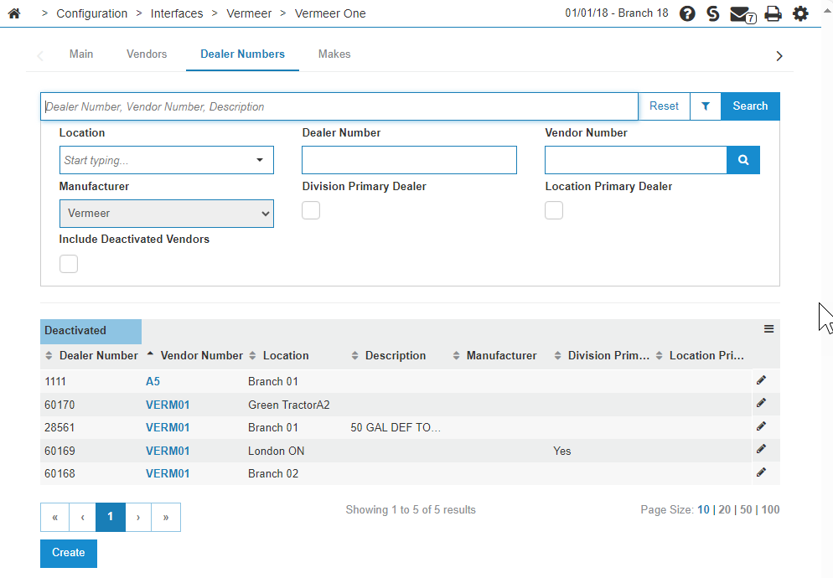Click the Vendor Number magnifier search icon
Screen dimensions: 833x578
coord(743,160)
